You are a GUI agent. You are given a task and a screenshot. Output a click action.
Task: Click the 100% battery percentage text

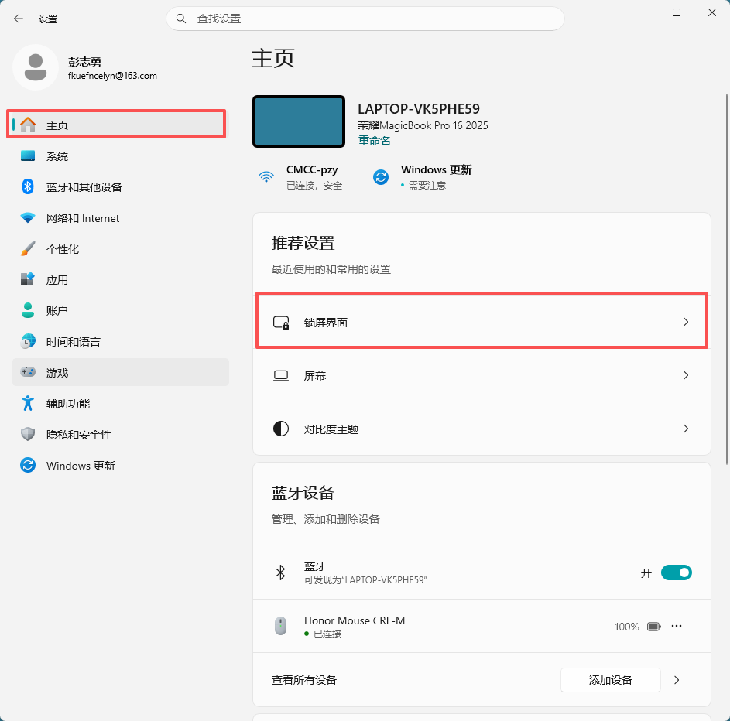[626, 627]
